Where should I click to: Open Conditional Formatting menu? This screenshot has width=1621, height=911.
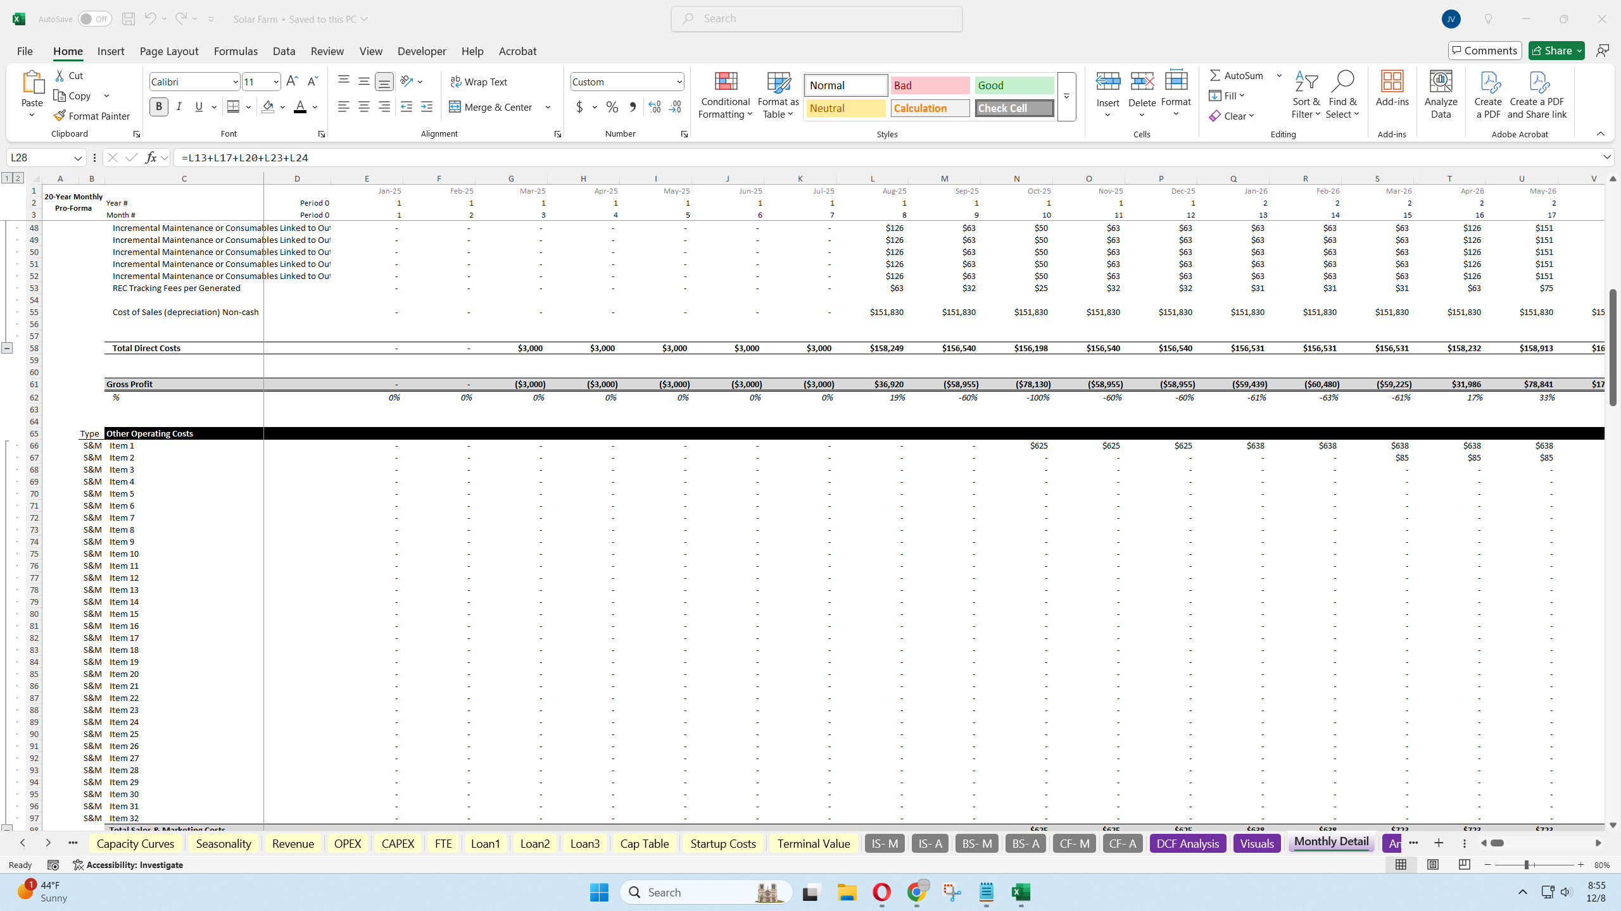tap(726, 95)
